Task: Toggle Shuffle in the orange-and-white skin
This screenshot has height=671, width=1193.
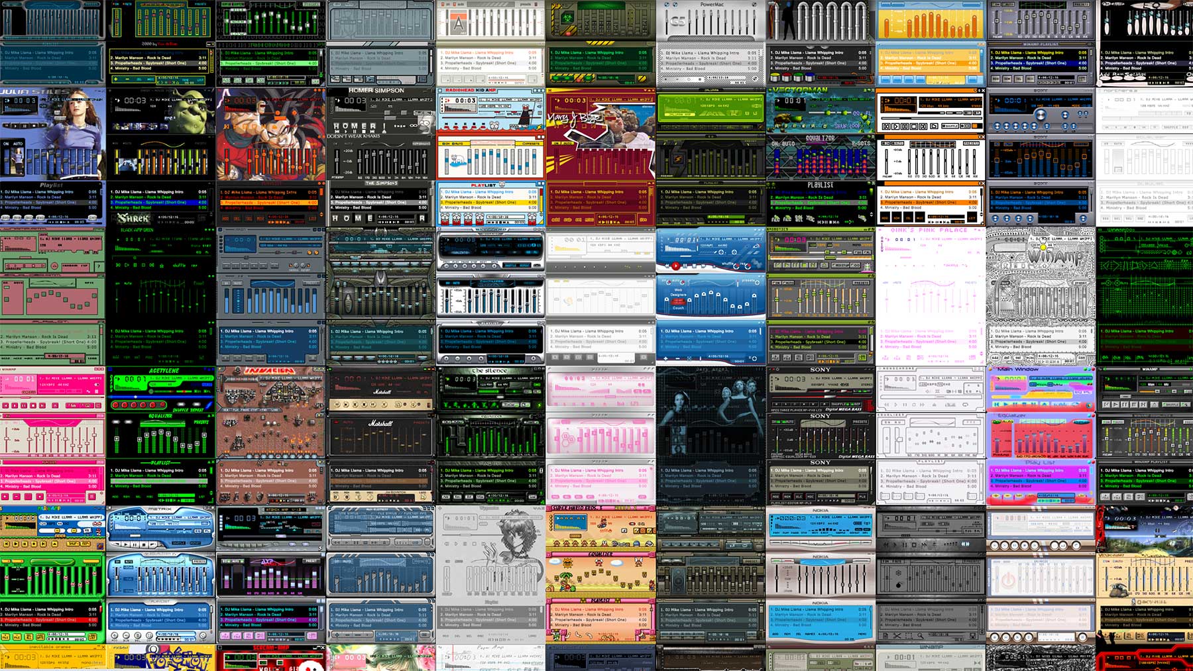Action: point(950,126)
